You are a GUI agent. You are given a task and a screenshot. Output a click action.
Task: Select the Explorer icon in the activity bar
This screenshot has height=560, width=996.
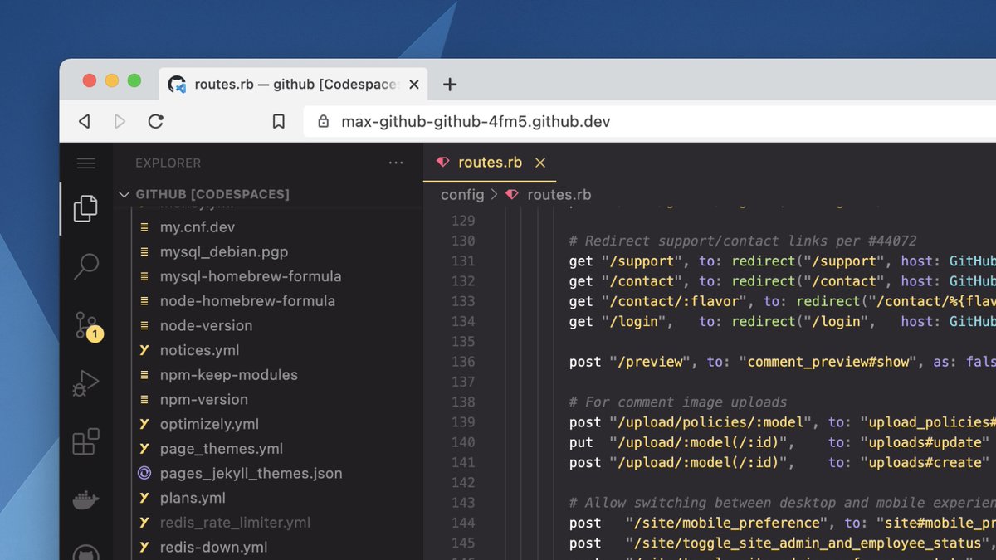85,207
